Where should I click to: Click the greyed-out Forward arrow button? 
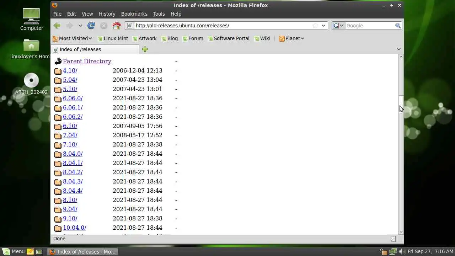70,26
